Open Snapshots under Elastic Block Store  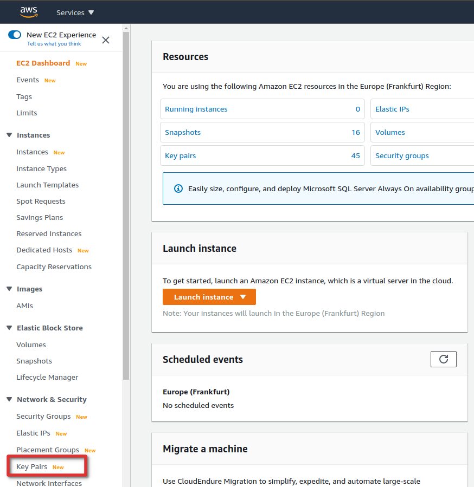pos(34,361)
